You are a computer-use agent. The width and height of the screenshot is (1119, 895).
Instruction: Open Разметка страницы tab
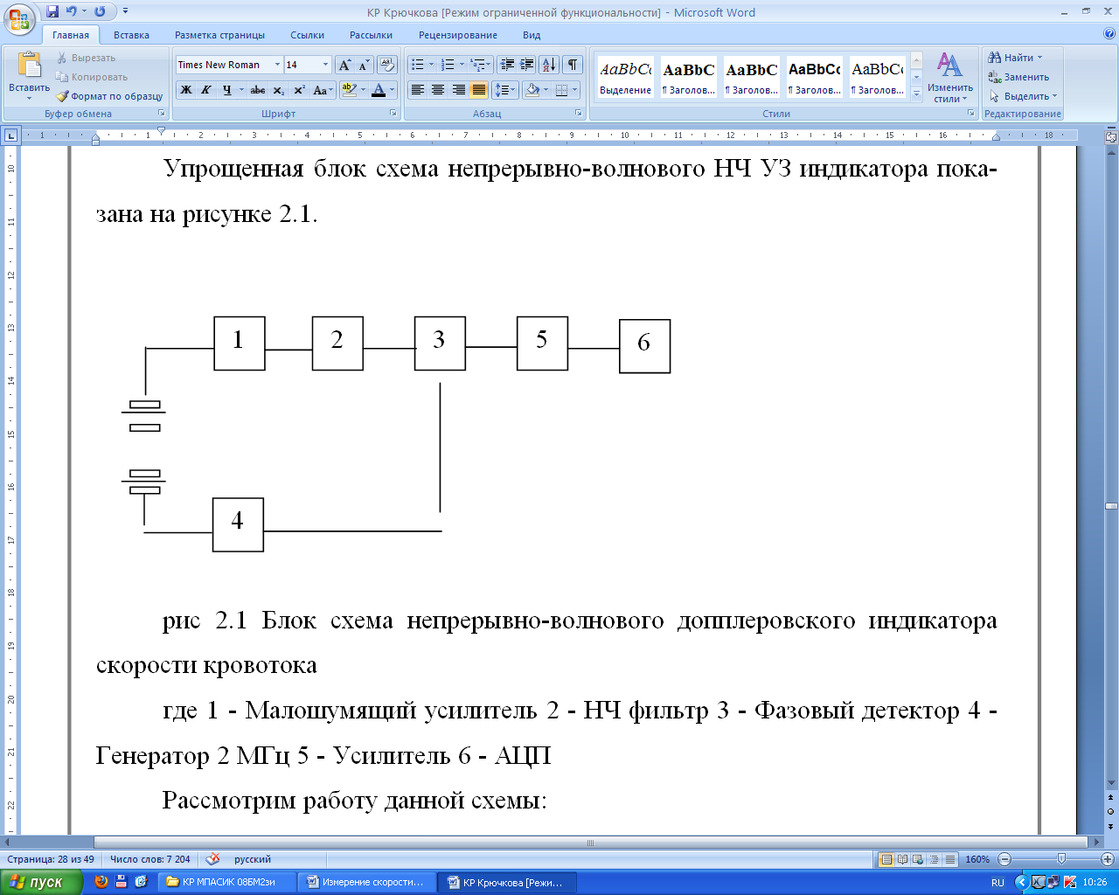coord(219,35)
